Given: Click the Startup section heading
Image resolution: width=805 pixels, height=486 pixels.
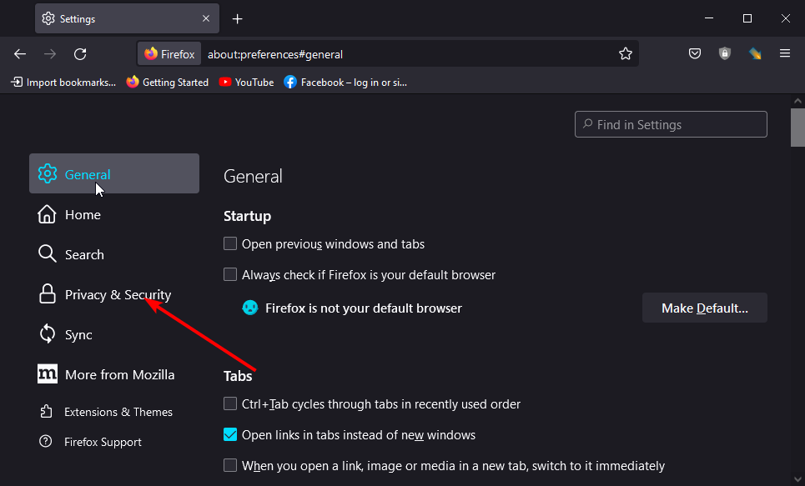Looking at the screenshot, I should click(x=247, y=216).
